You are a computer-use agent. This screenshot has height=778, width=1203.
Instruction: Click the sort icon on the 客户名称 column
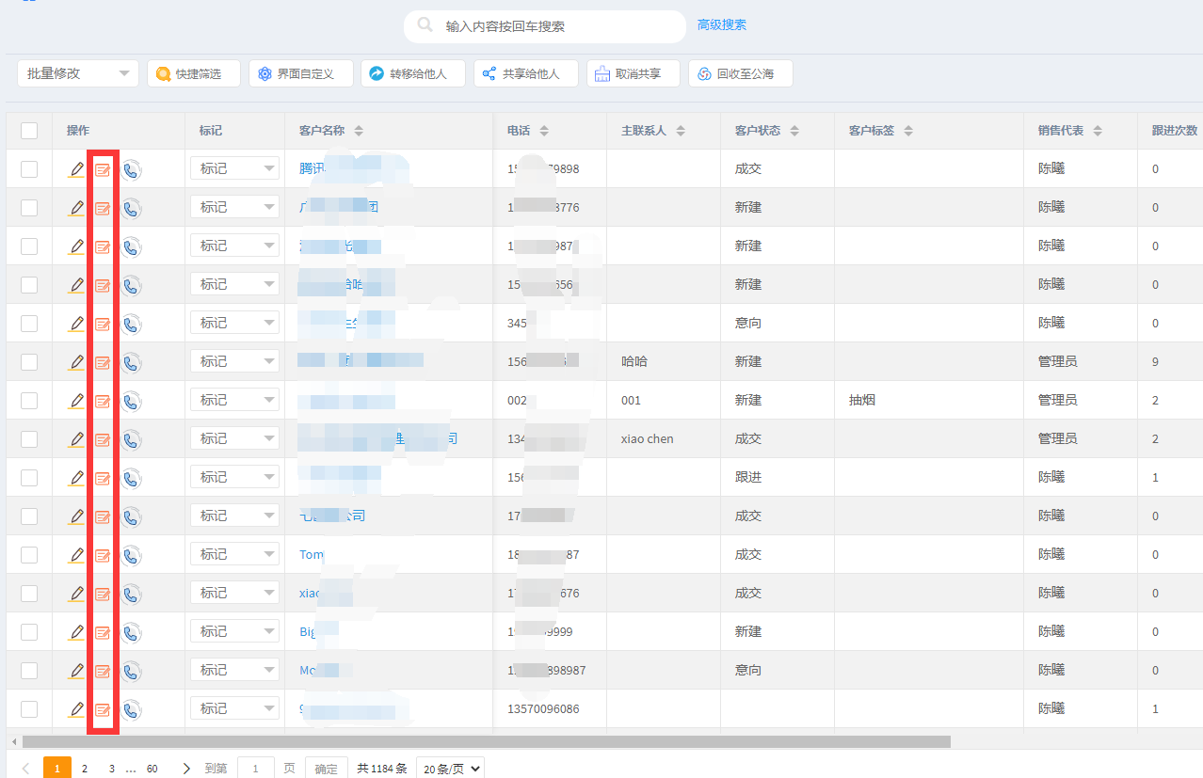pyautogui.click(x=359, y=131)
